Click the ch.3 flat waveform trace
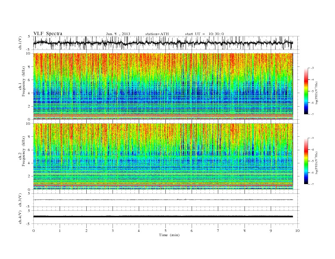 [163, 200]
